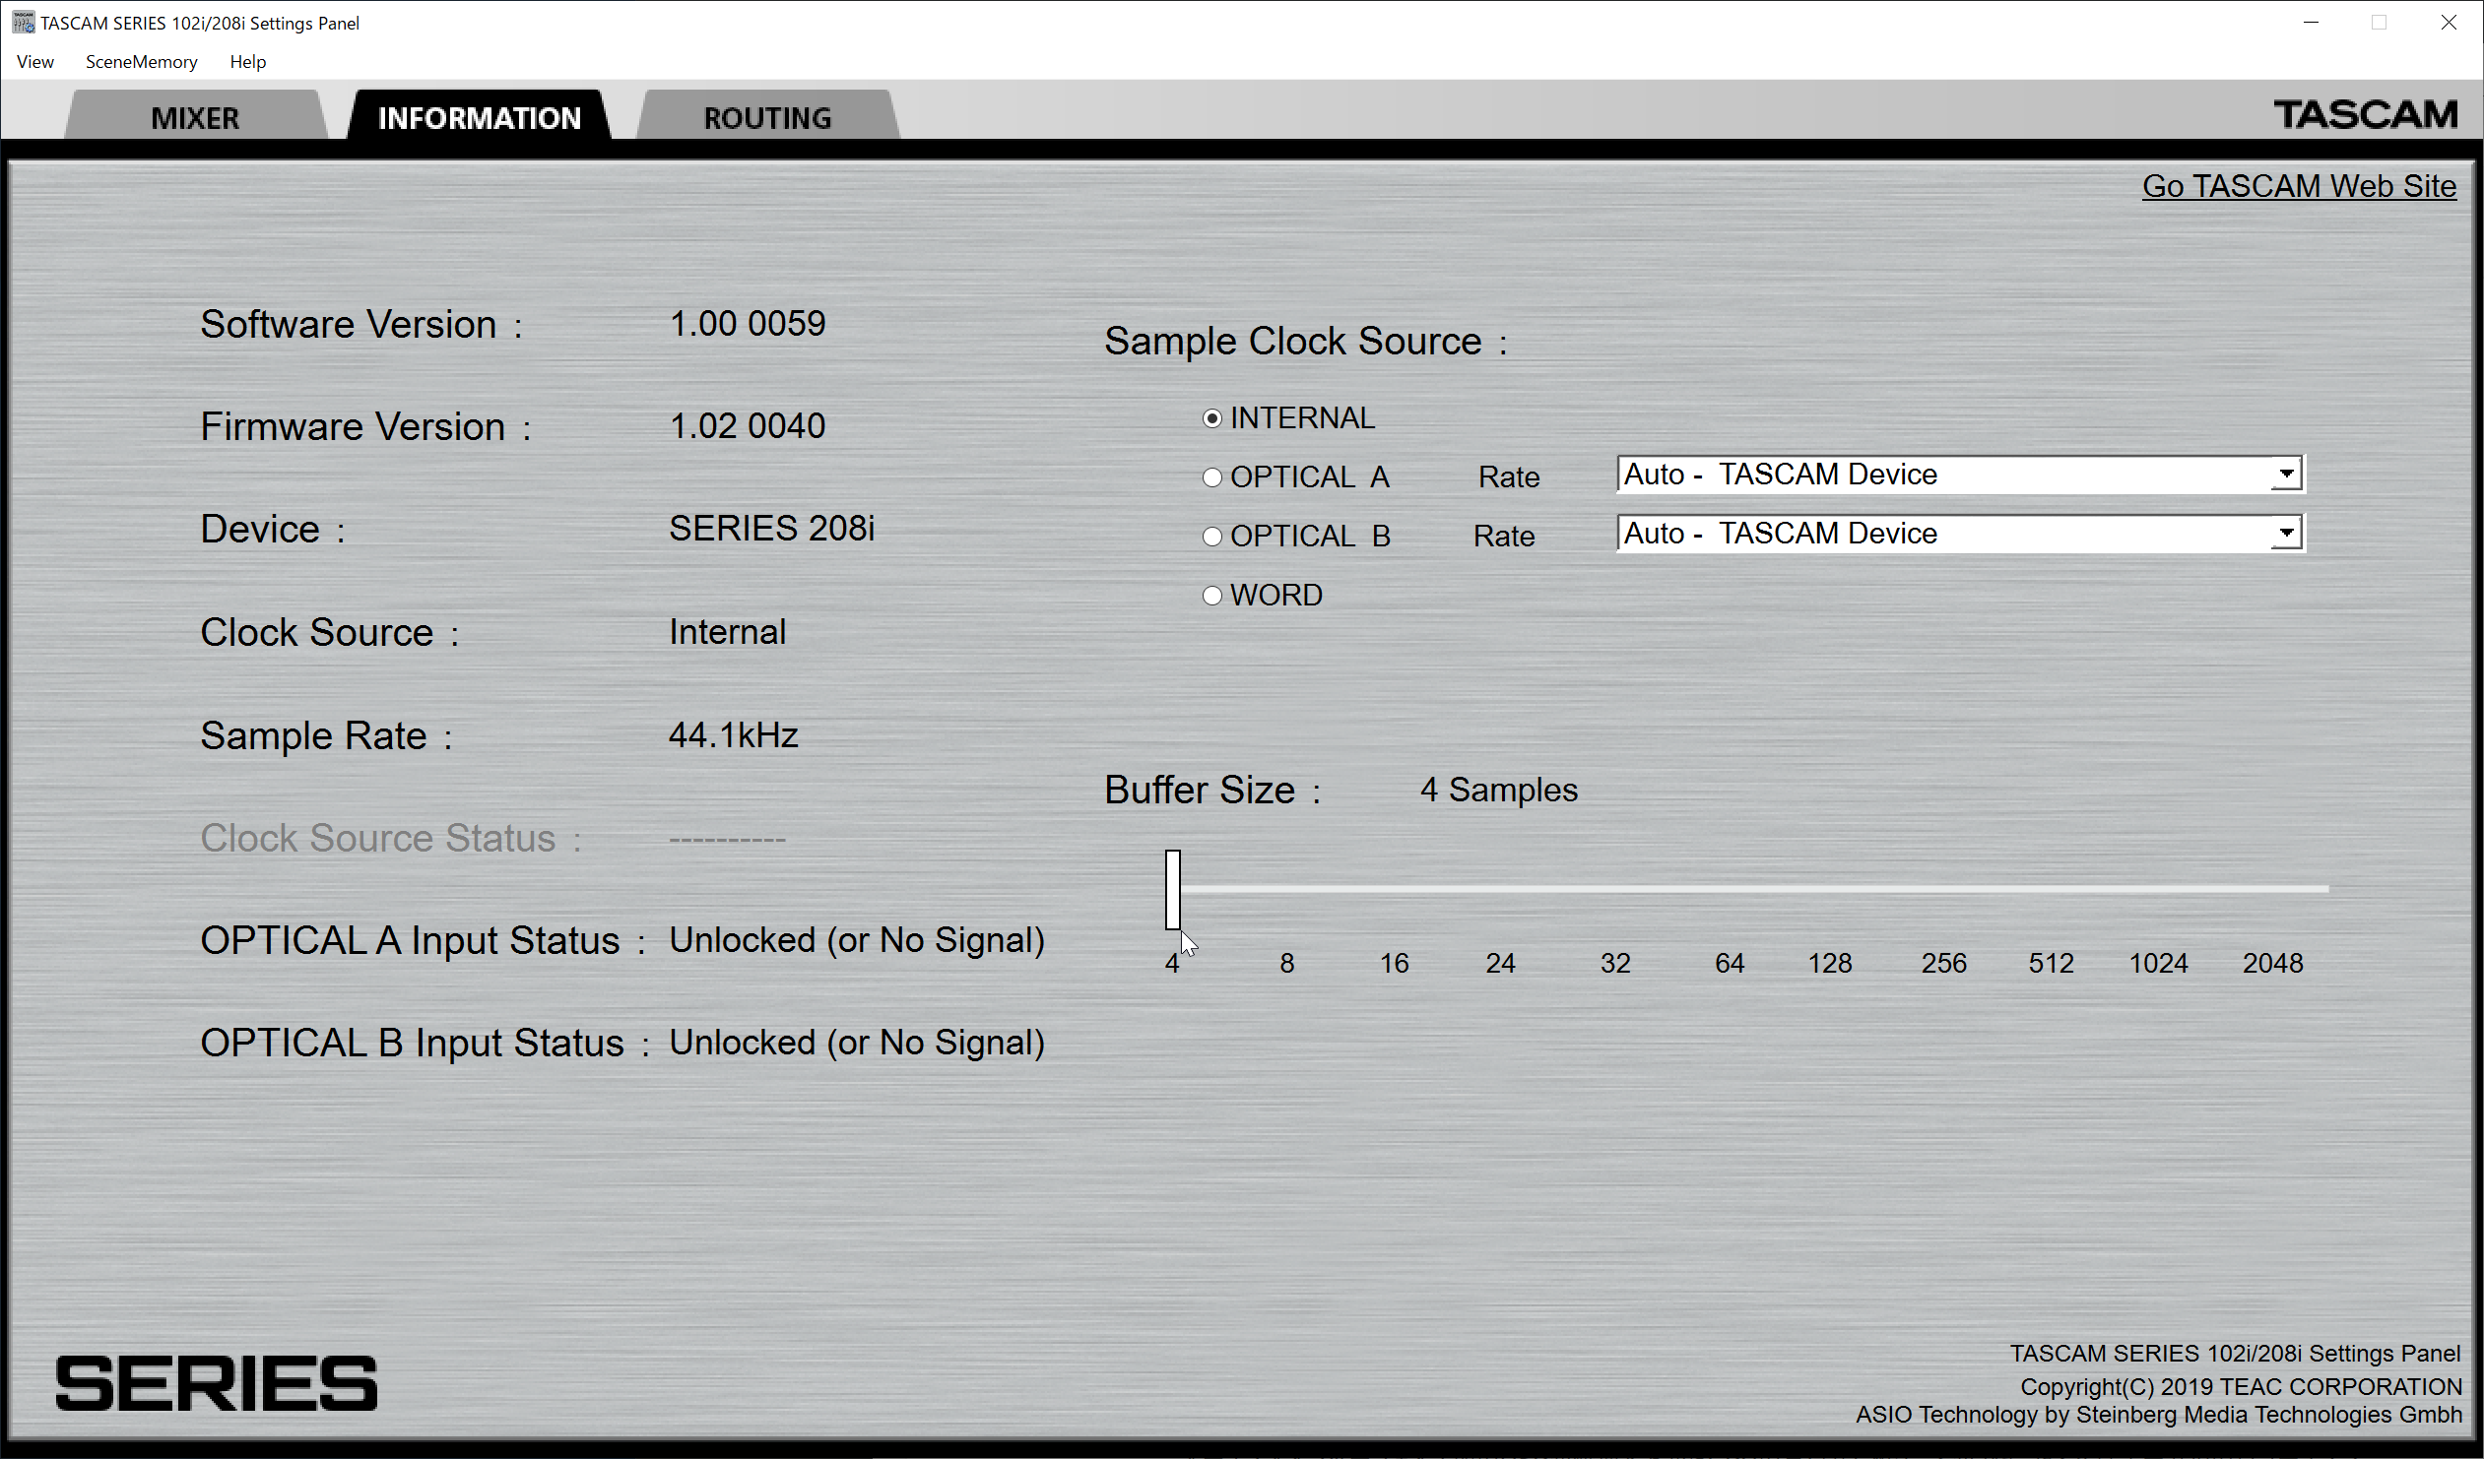This screenshot has height=1459, width=2484.
Task: Click the device name SERIES 208i
Action: [x=772, y=529]
